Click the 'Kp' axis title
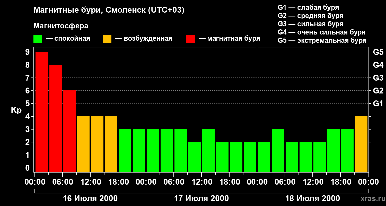The height and width of the screenshot is (206, 386). pos(16,110)
